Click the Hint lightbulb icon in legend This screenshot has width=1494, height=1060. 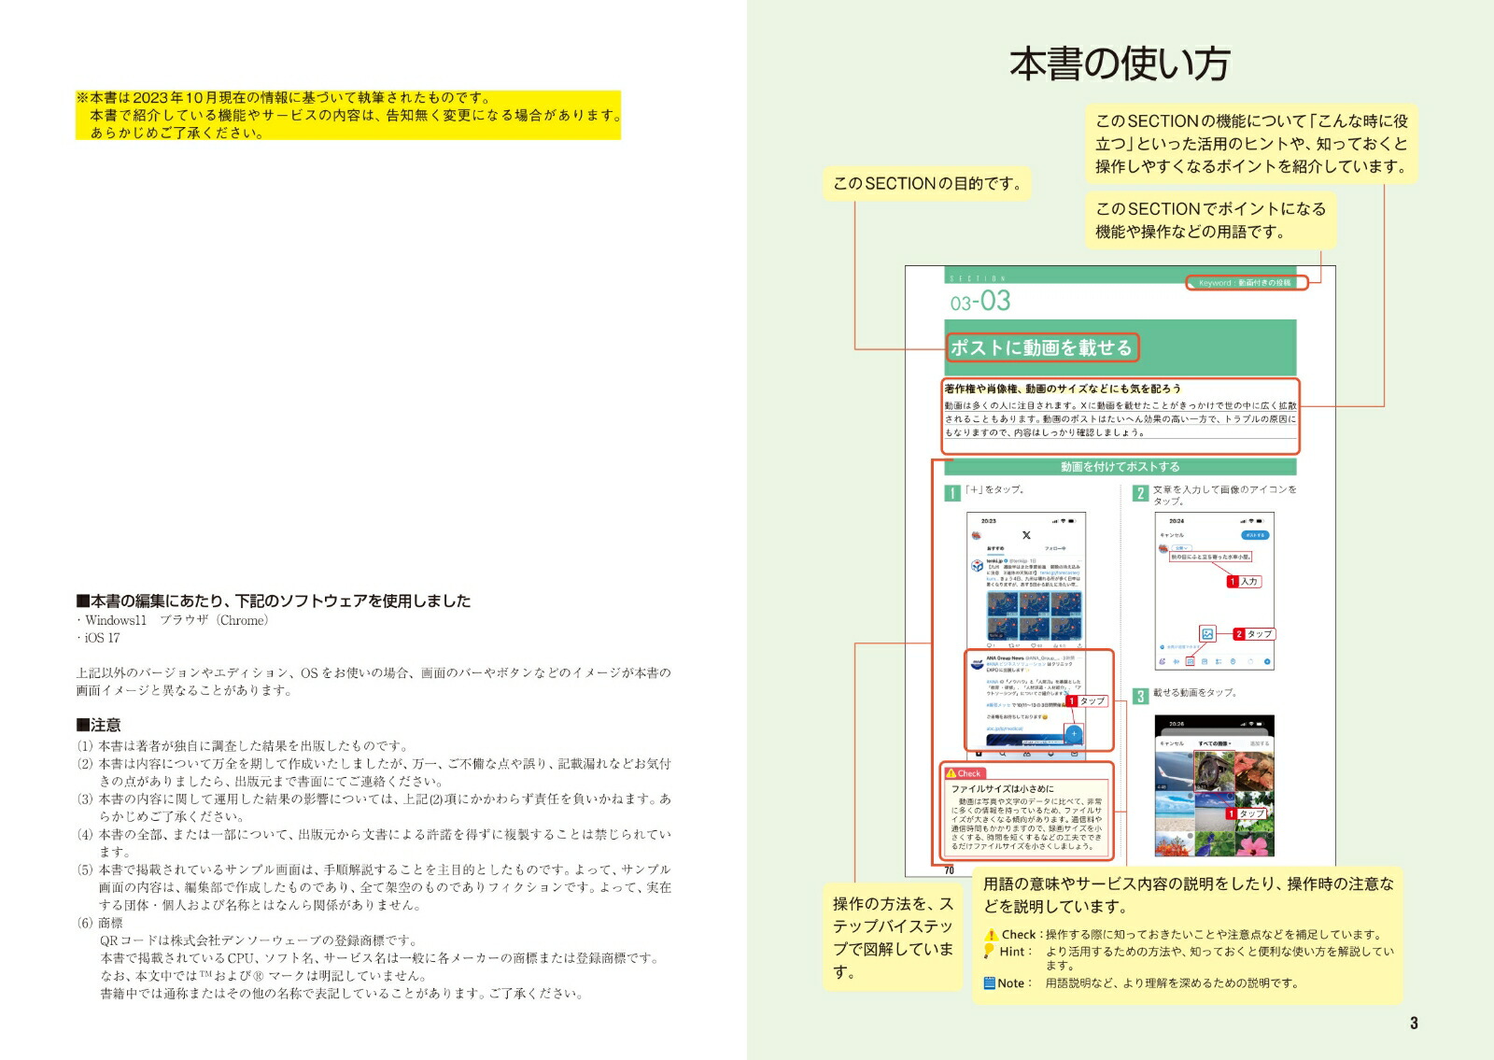[x=990, y=952]
